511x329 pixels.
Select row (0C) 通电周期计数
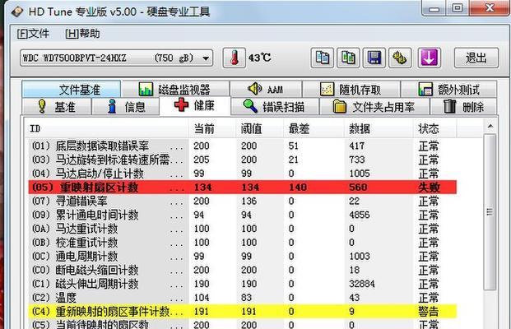coord(243,256)
